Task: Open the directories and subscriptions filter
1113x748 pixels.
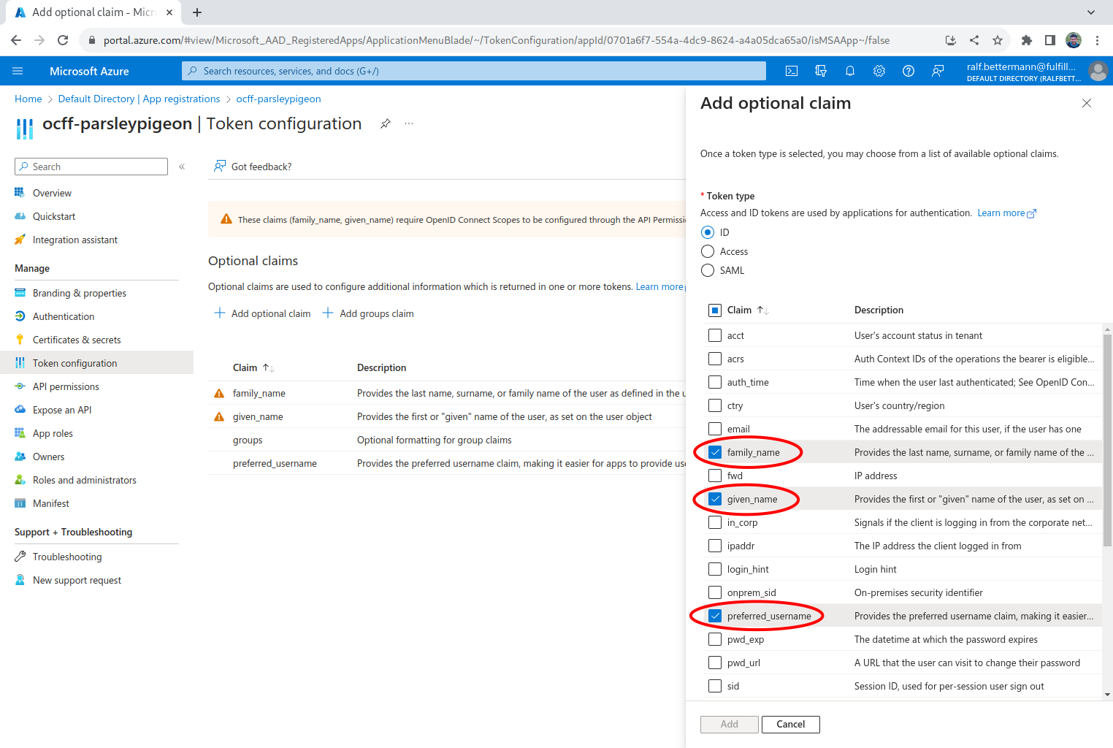Action: [821, 71]
